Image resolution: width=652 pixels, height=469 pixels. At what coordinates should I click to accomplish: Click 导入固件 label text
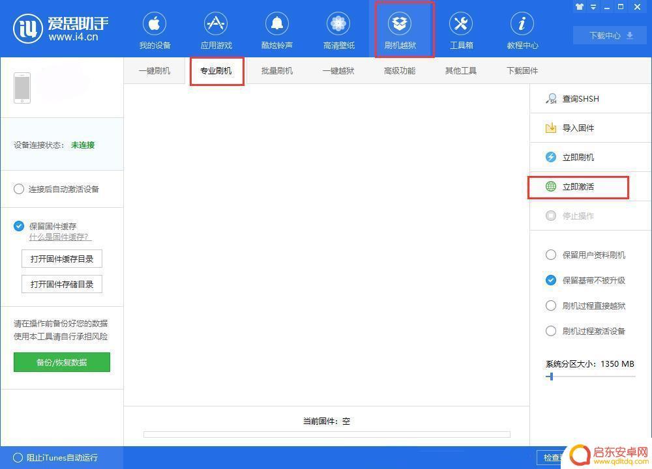(578, 128)
